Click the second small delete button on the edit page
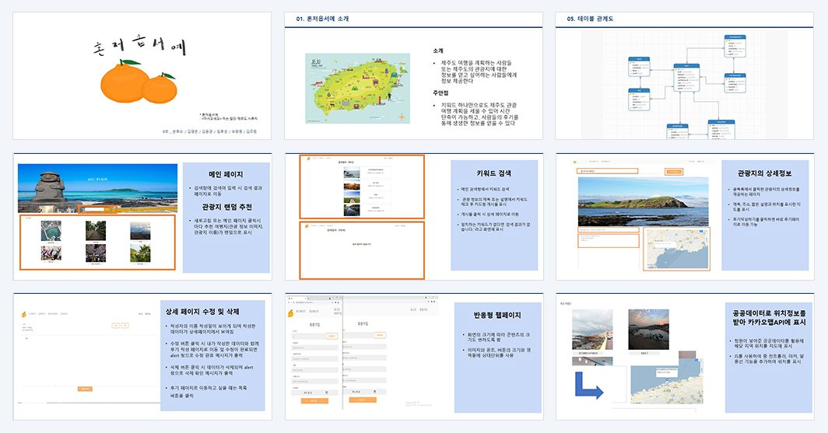The height and width of the screenshot is (433, 828). (x=125, y=326)
